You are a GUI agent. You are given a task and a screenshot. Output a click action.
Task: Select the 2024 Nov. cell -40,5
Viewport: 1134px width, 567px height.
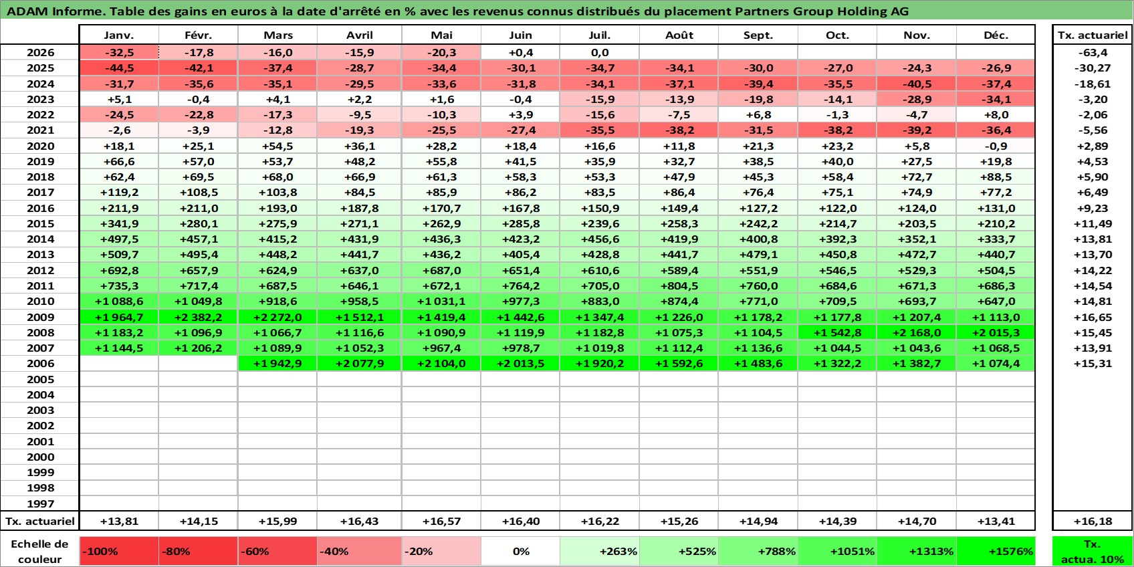(x=917, y=84)
